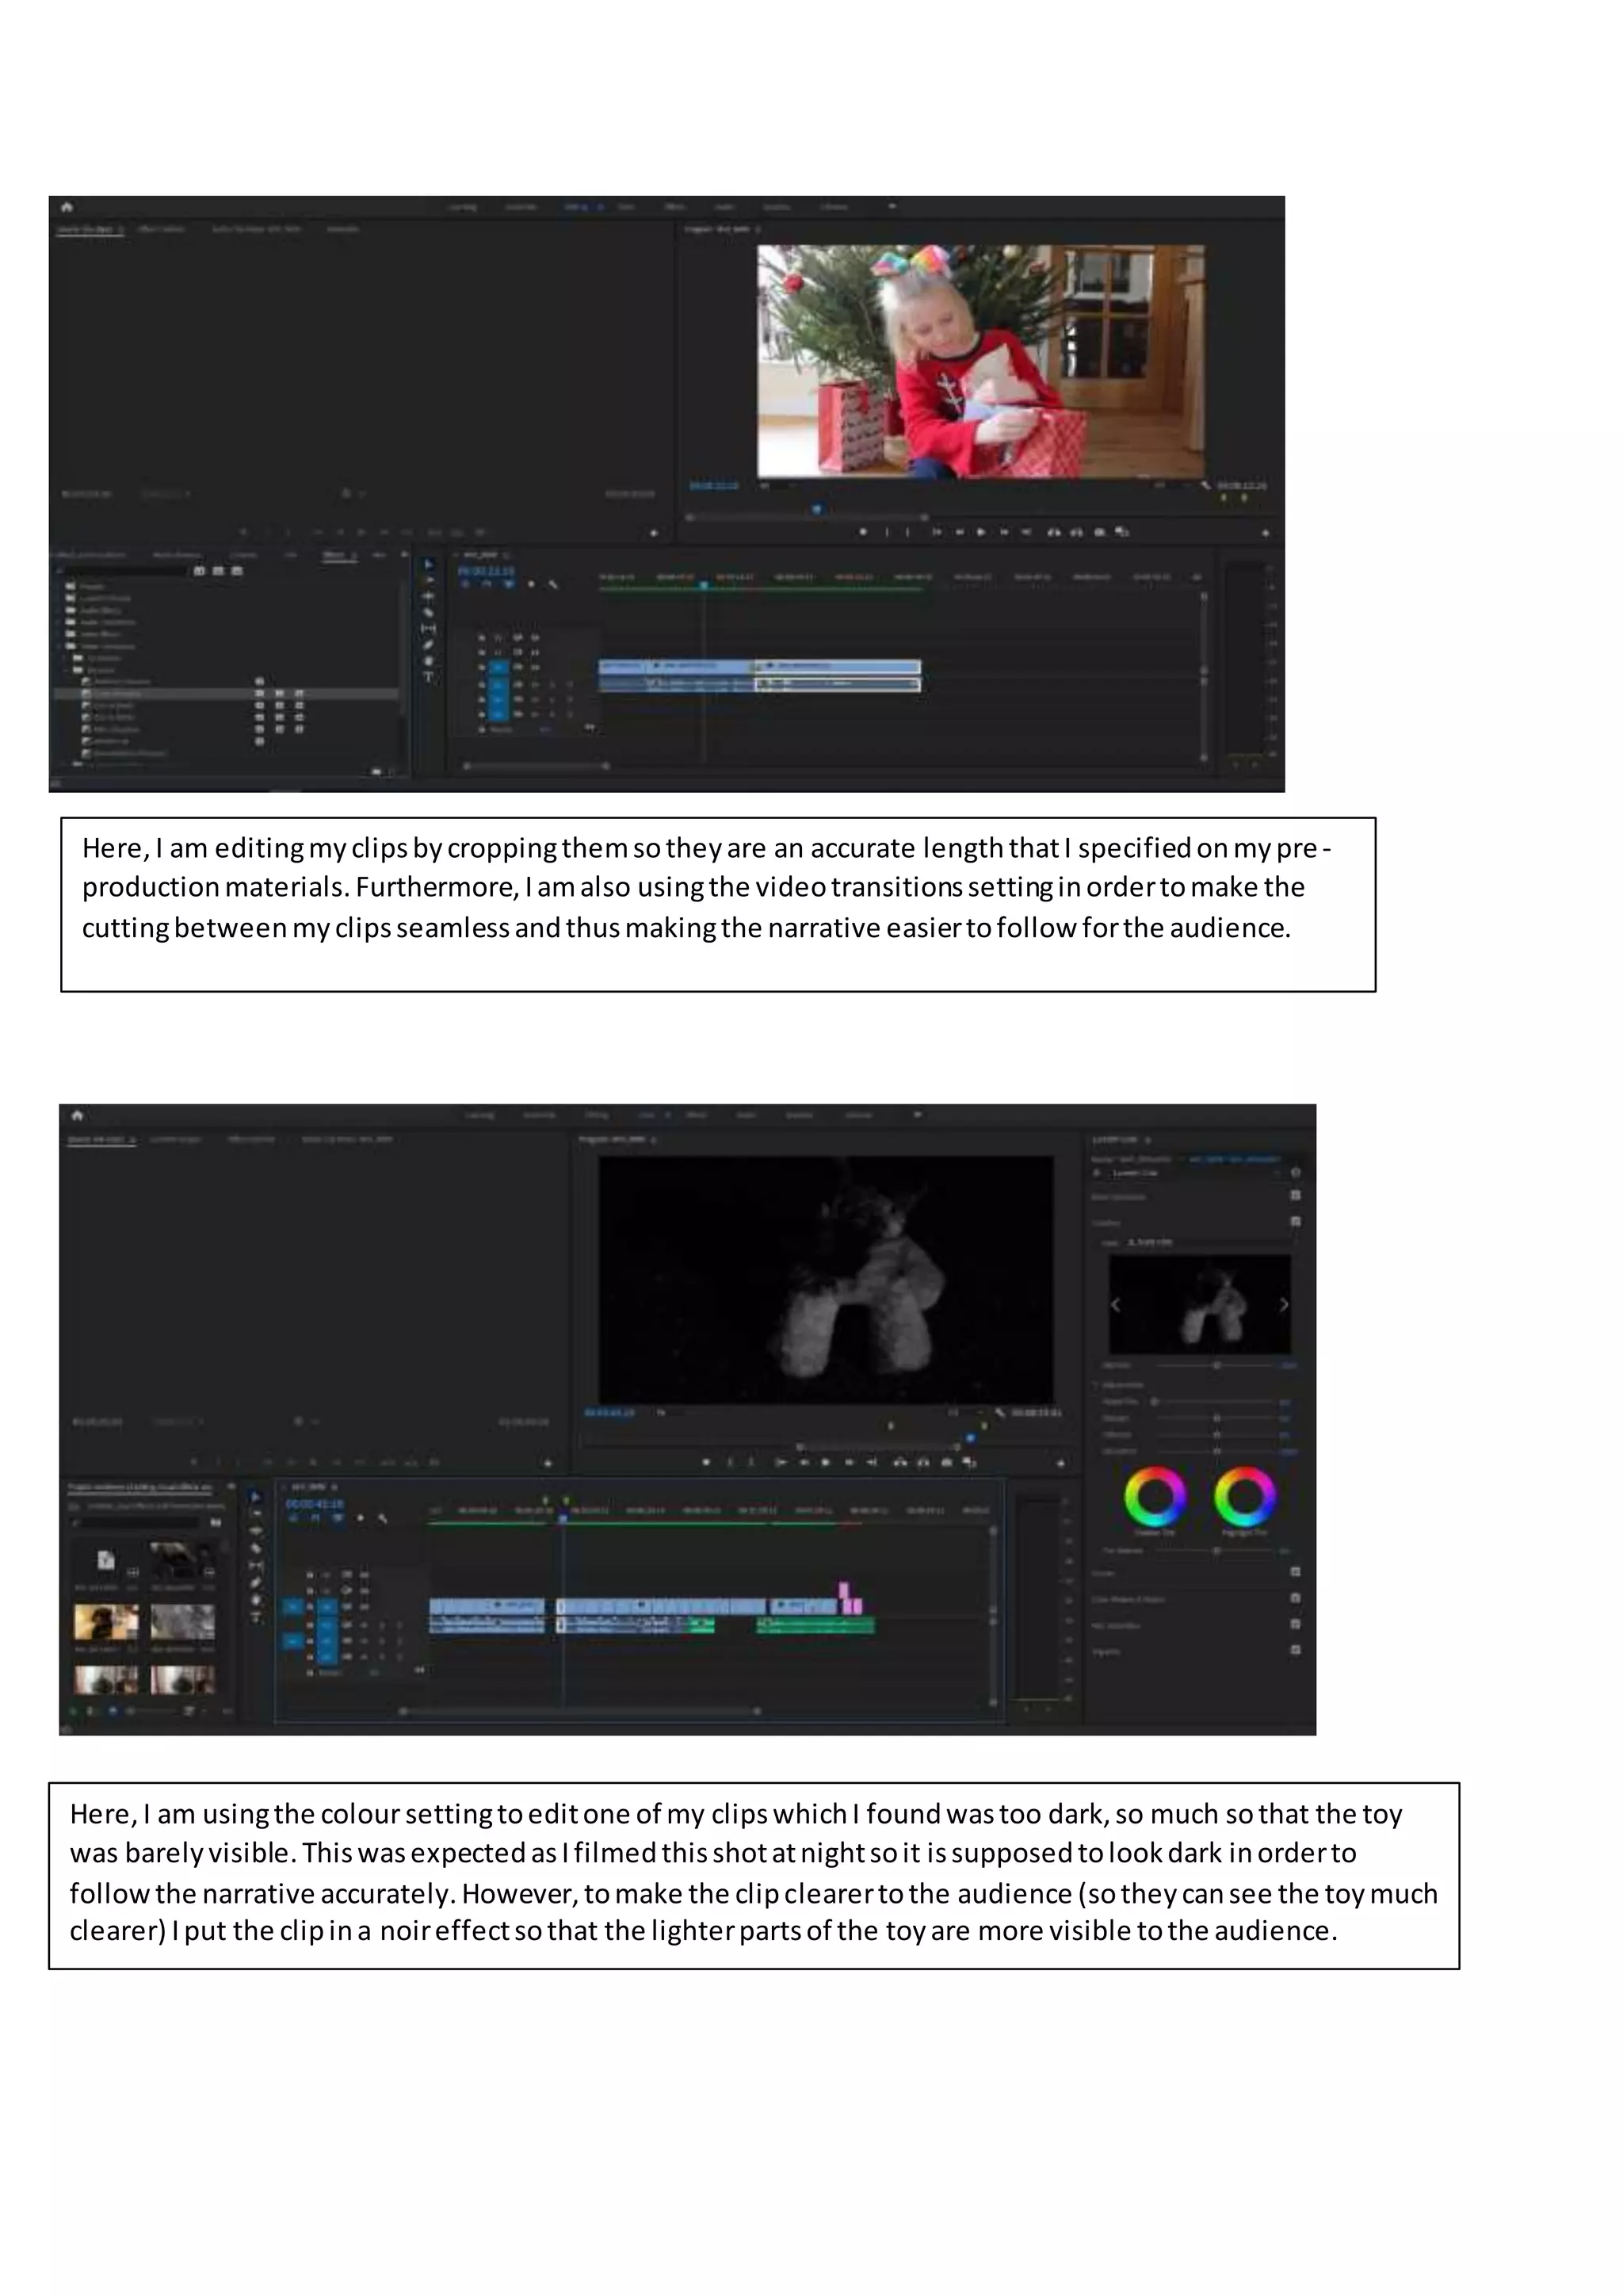Image resolution: width=1623 pixels, height=2296 pixels.
Task: Select the Type tool in the Christmas-clip timeline toolbar
Action: (429, 677)
